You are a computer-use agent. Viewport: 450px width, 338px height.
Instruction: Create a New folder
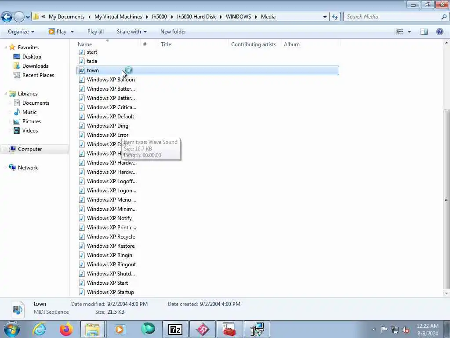[x=173, y=32]
